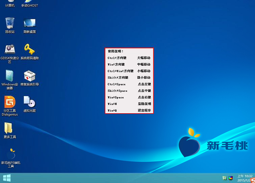Launch the 手动GHOST shortcut

[x=29, y=4]
